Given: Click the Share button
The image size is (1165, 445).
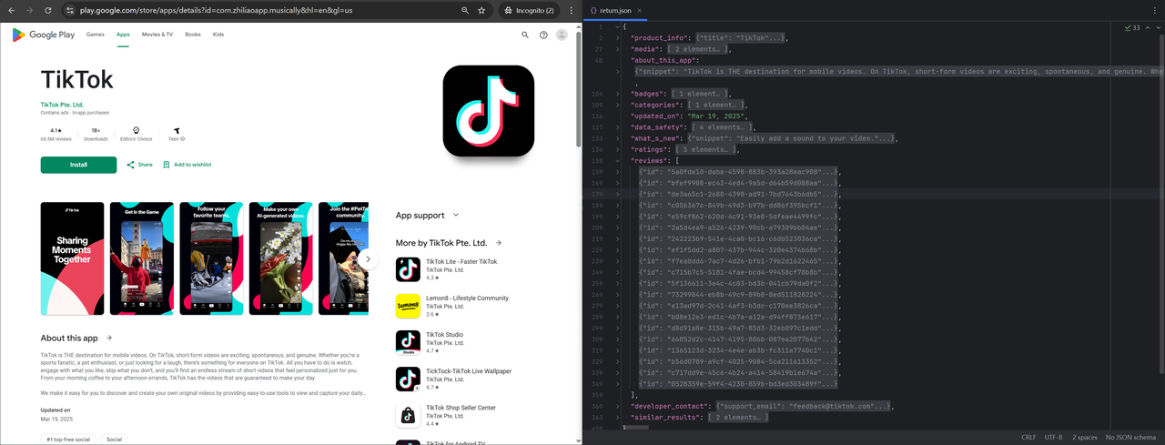Looking at the screenshot, I should pos(139,165).
